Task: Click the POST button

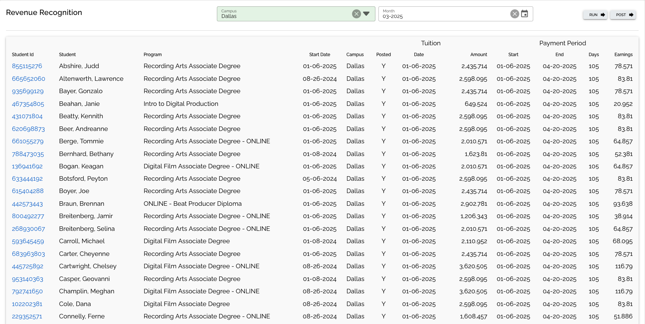Action: click(623, 15)
